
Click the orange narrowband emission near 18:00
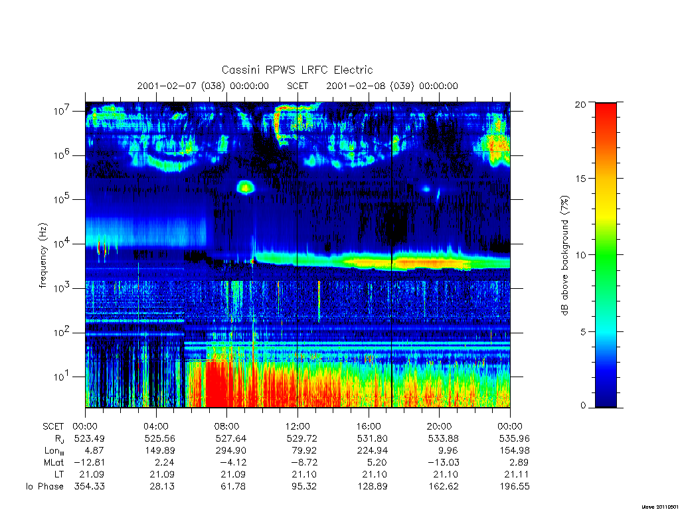pos(418,263)
